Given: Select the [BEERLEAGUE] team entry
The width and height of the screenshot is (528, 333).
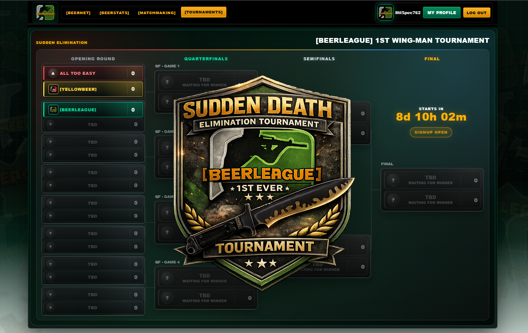Looking at the screenshot, I should click(x=93, y=110).
